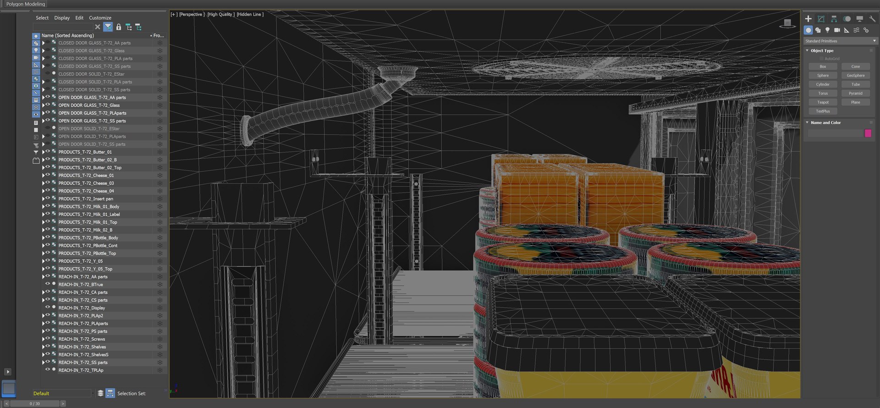Click the 0 / 30 time slider
880x408 pixels.
tap(34, 404)
